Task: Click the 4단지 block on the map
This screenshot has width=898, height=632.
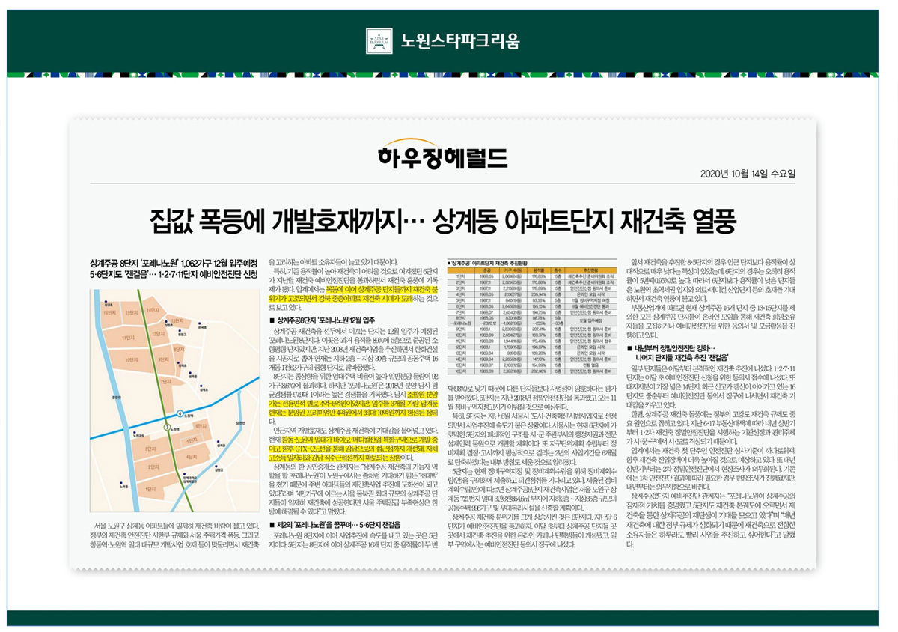Action: pyautogui.click(x=191, y=456)
